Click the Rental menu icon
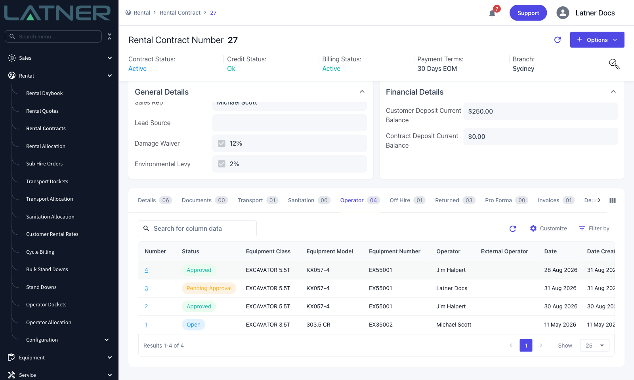634x380 pixels. coord(12,76)
